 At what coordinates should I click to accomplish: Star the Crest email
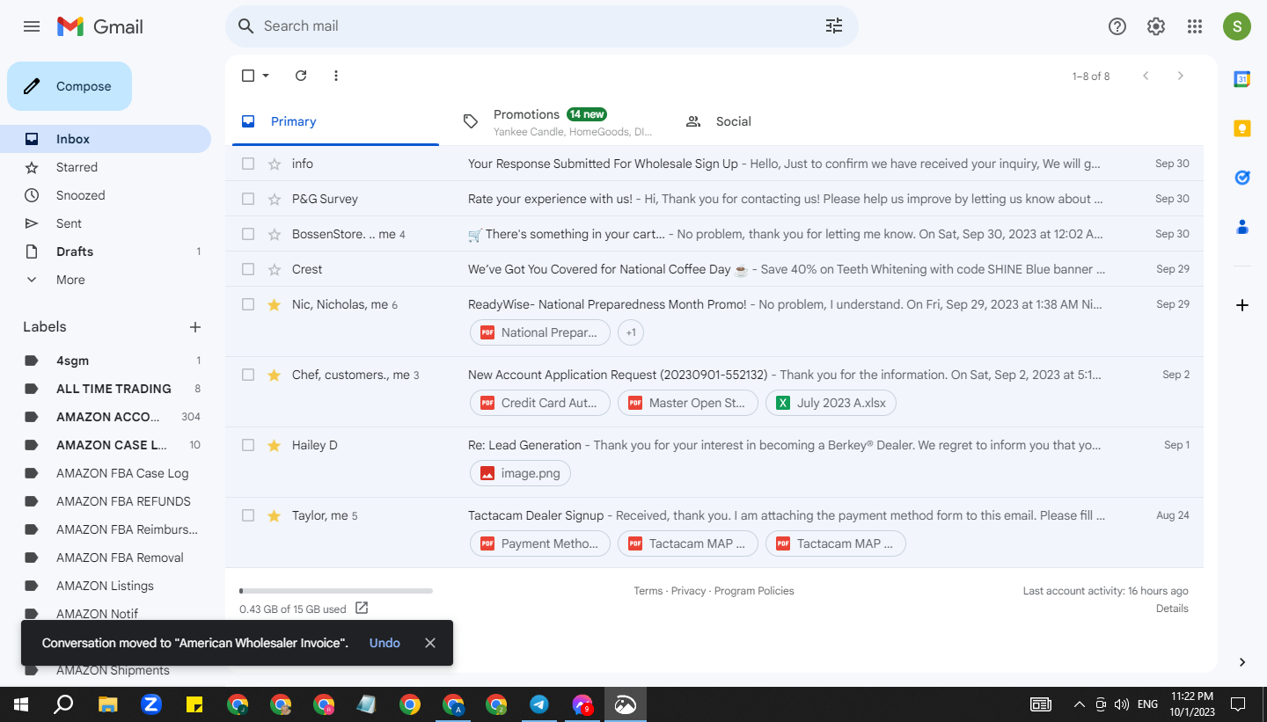tap(275, 269)
